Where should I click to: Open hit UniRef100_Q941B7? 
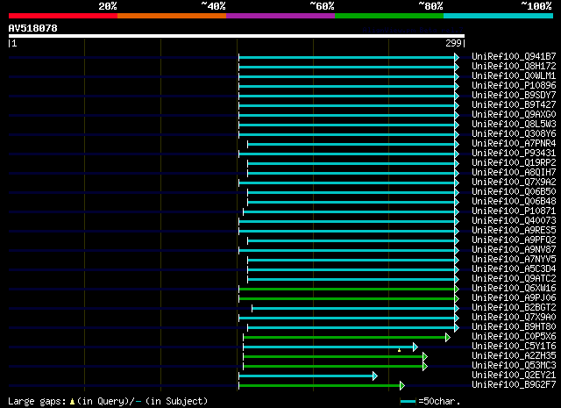pyautogui.click(x=514, y=56)
